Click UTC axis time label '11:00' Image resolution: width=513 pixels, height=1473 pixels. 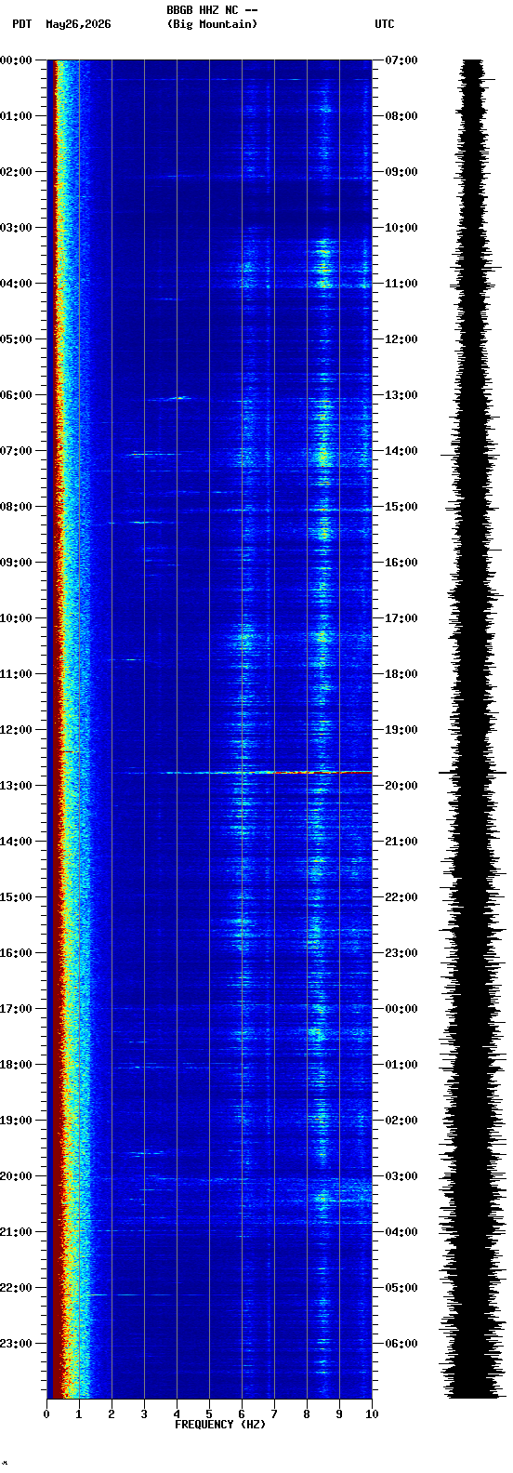click(x=401, y=284)
